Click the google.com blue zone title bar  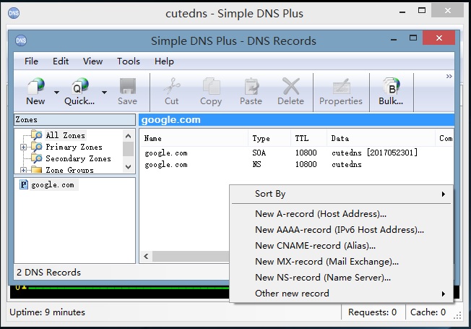pyautogui.click(x=296, y=120)
